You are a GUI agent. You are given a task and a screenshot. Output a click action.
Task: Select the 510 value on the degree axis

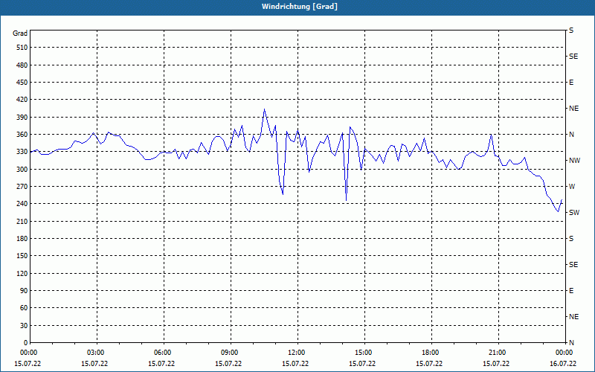(x=22, y=48)
